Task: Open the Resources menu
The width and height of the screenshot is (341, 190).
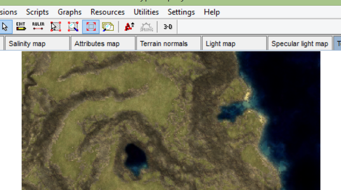Action: pyautogui.click(x=108, y=12)
